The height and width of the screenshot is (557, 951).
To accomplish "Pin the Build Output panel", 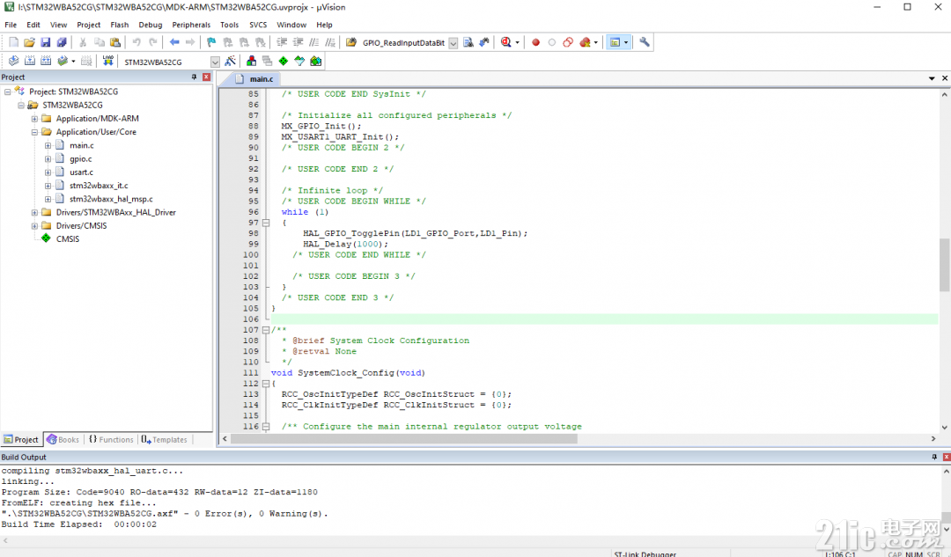I will pos(934,457).
